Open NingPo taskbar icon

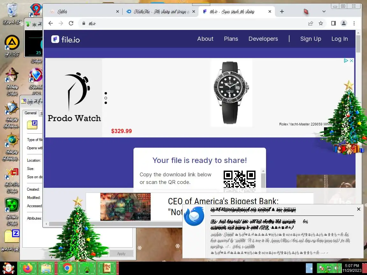pyautogui.click(x=107, y=268)
